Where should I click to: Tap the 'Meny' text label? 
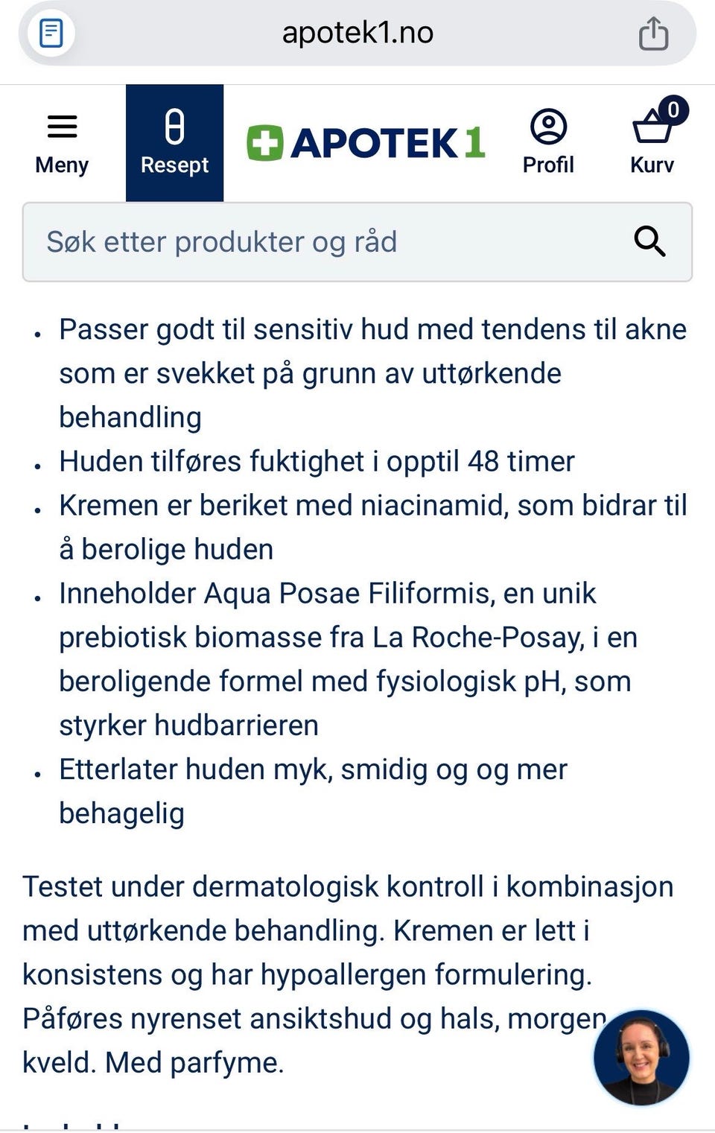(62, 165)
